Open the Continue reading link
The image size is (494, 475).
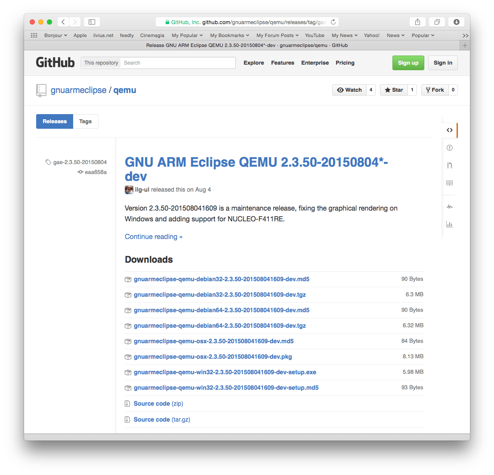click(153, 236)
